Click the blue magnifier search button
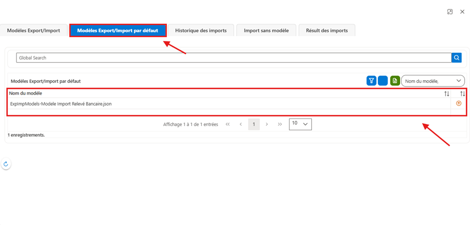 pyautogui.click(x=456, y=57)
